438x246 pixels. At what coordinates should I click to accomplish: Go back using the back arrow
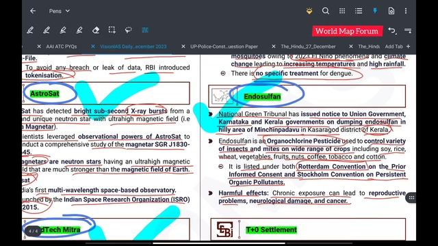coord(33,11)
